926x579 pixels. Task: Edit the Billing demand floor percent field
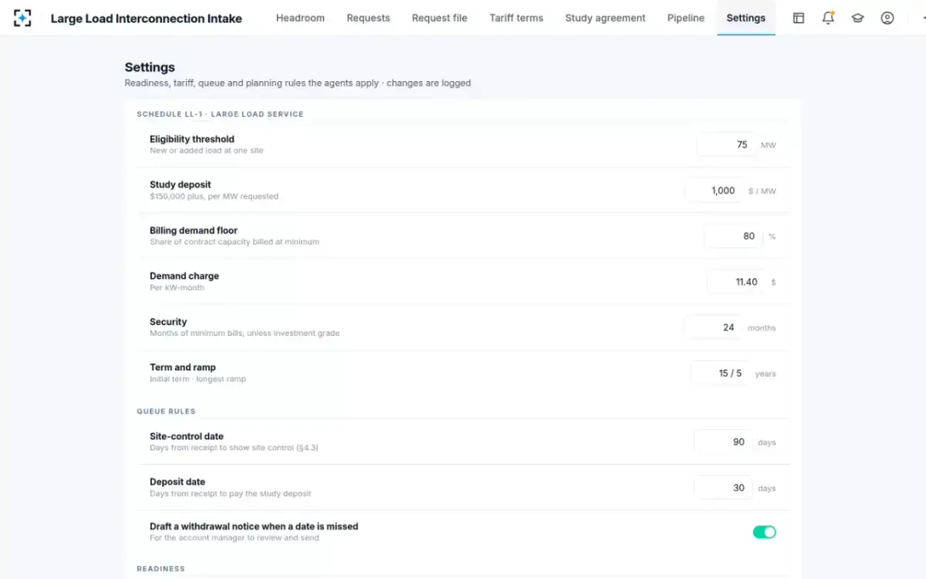(734, 236)
